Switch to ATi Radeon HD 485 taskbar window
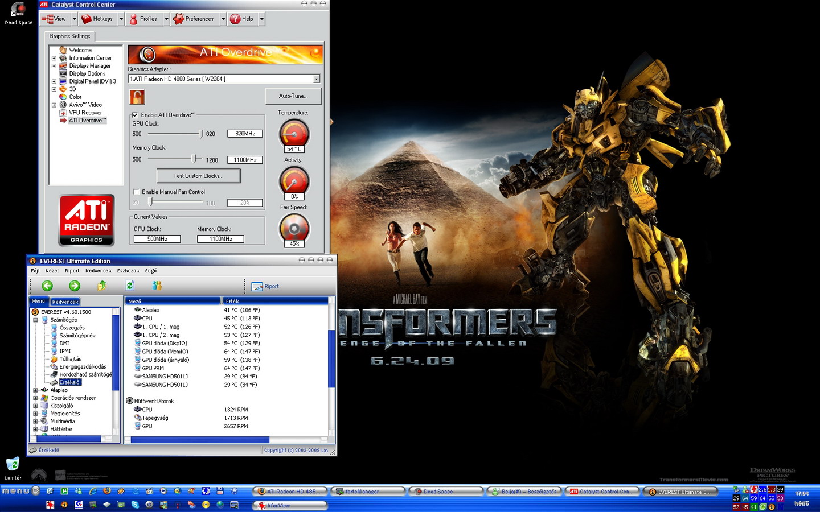Viewport: 820px width, 512px height. coord(290,491)
